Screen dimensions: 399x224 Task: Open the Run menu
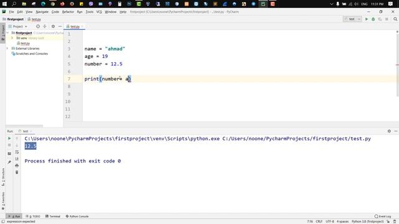coord(80,12)
